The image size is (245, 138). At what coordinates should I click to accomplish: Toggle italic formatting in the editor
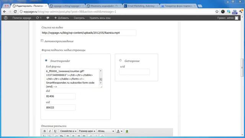[x=50, y=131]
